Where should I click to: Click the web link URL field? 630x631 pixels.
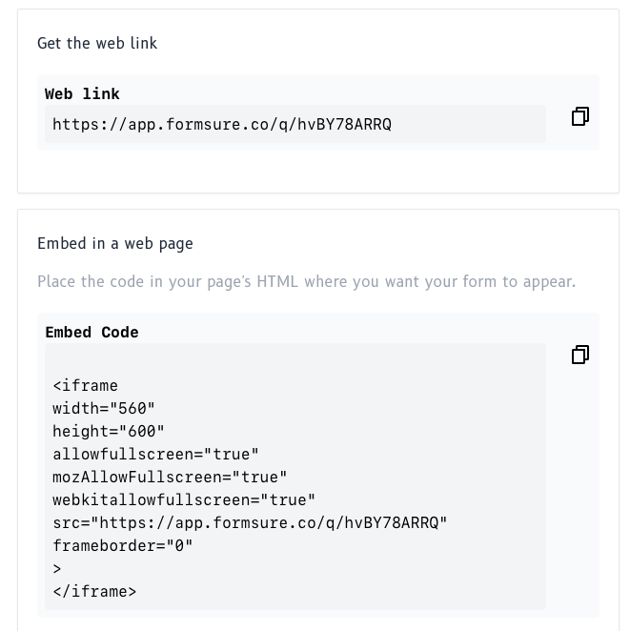pyautogui.click(x=295, y=124)
